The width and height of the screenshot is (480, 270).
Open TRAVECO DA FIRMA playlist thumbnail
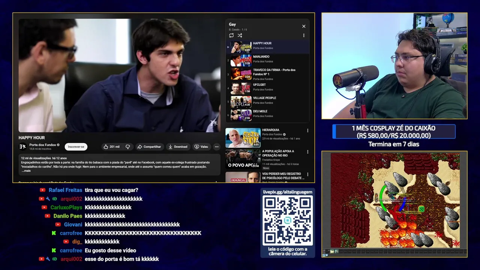241,74
